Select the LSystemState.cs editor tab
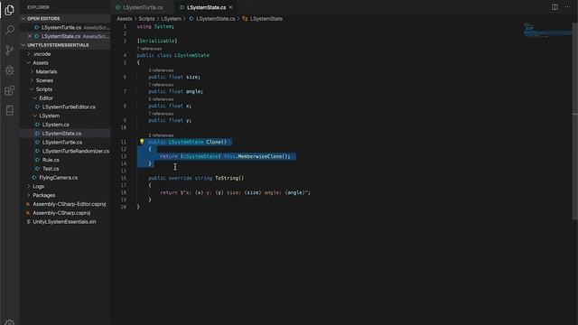 click(206, 7)
